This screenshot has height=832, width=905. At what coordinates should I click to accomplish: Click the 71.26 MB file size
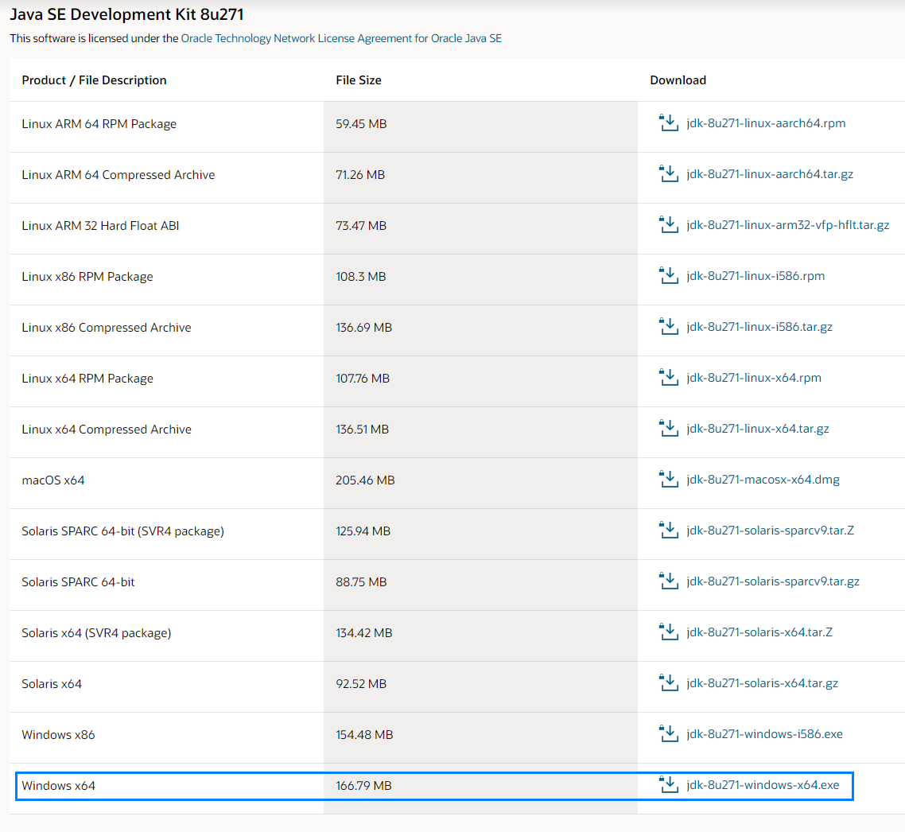coord(360,174)
